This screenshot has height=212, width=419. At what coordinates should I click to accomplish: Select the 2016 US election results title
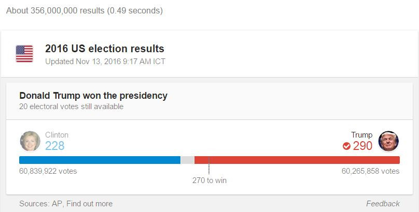click(x=105, y=49)
